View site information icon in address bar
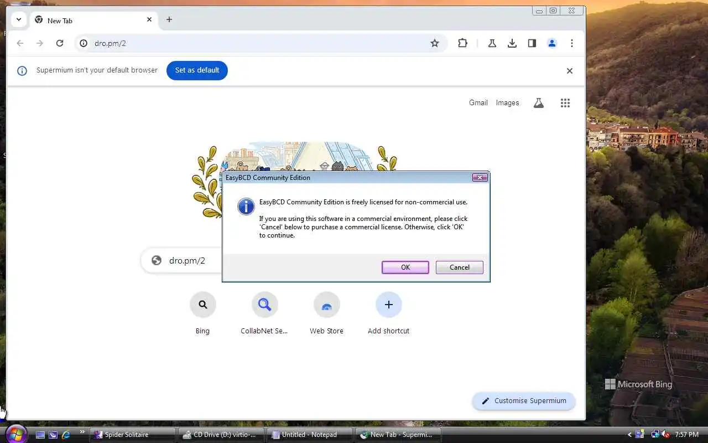The height and width of the screenshot is (443, 708). (x=84, y=43)
